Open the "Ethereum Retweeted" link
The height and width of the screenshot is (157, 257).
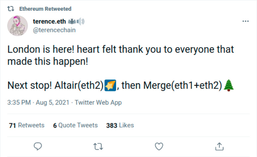point(45,9)
